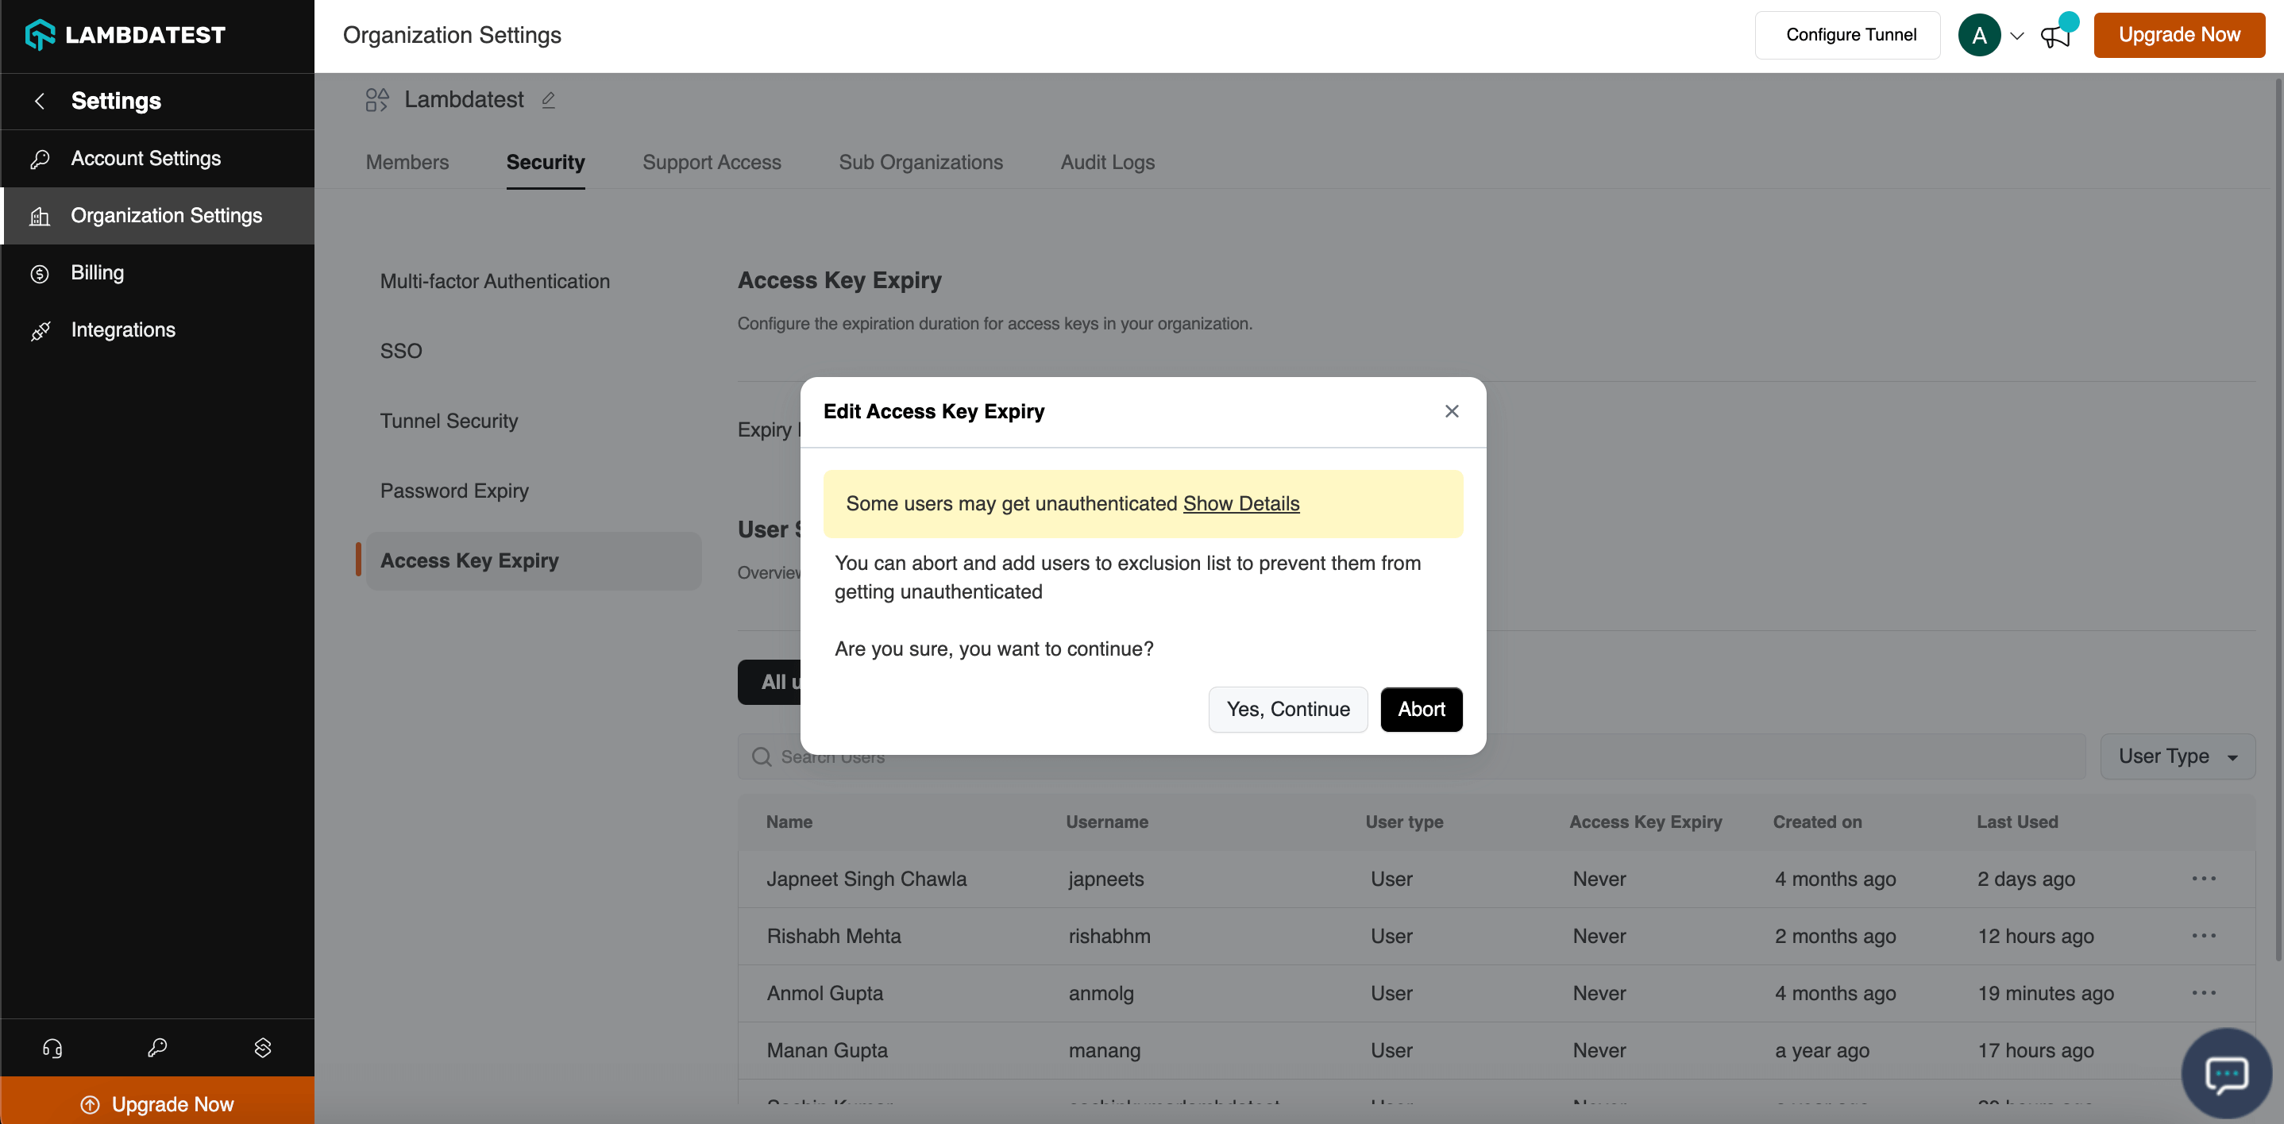Click the headset support icon in sidebar
Screen dimensions: 2284x1124
52,1048
